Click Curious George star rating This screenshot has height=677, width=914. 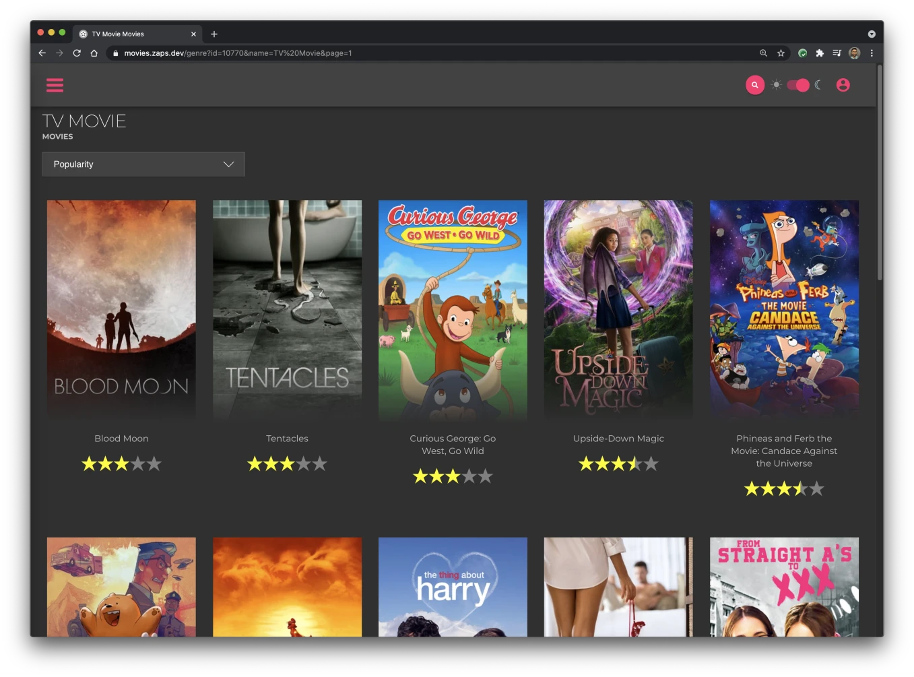[453, 476]
